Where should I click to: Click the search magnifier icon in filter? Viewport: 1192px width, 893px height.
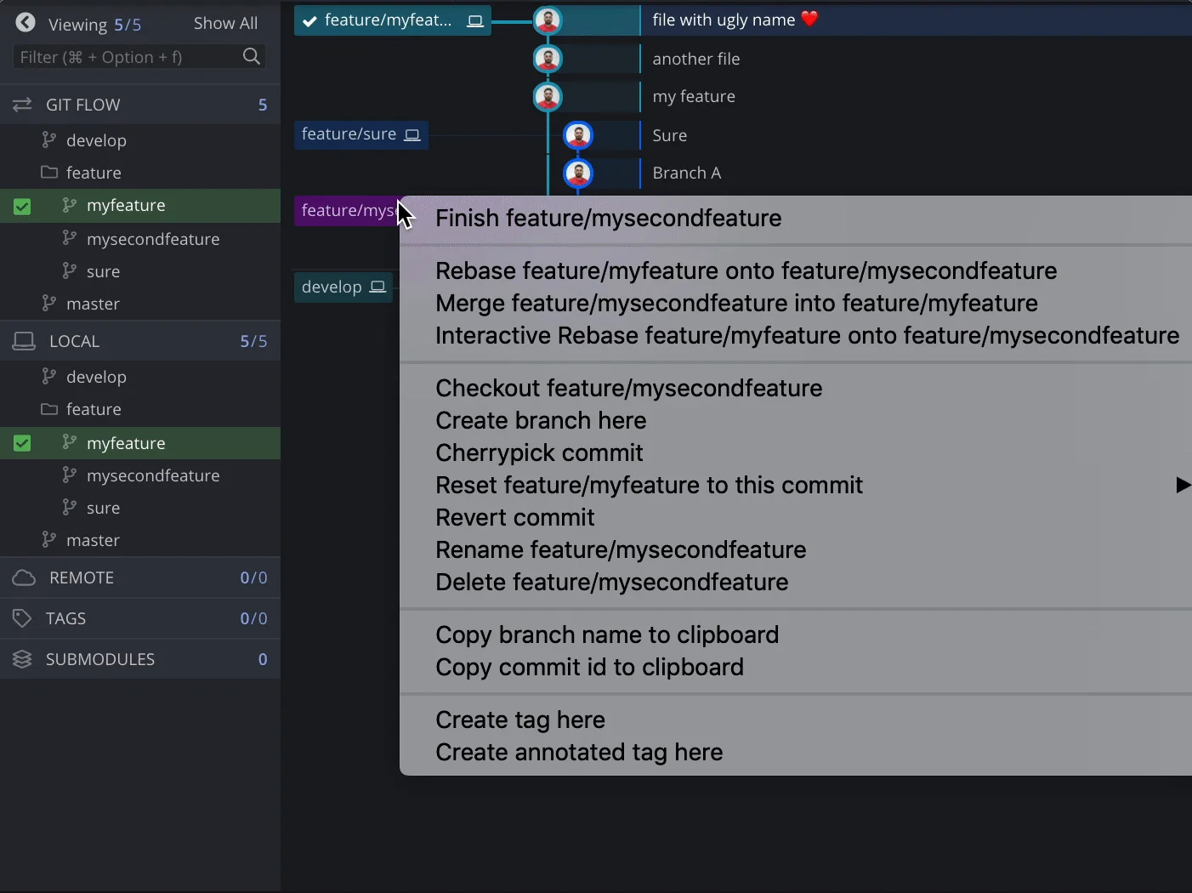(251, 57)
